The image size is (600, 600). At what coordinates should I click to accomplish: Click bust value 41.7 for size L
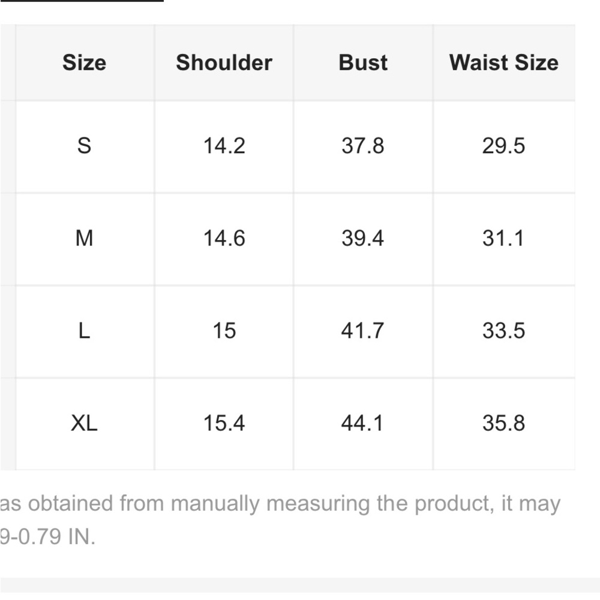click(363, 331)
